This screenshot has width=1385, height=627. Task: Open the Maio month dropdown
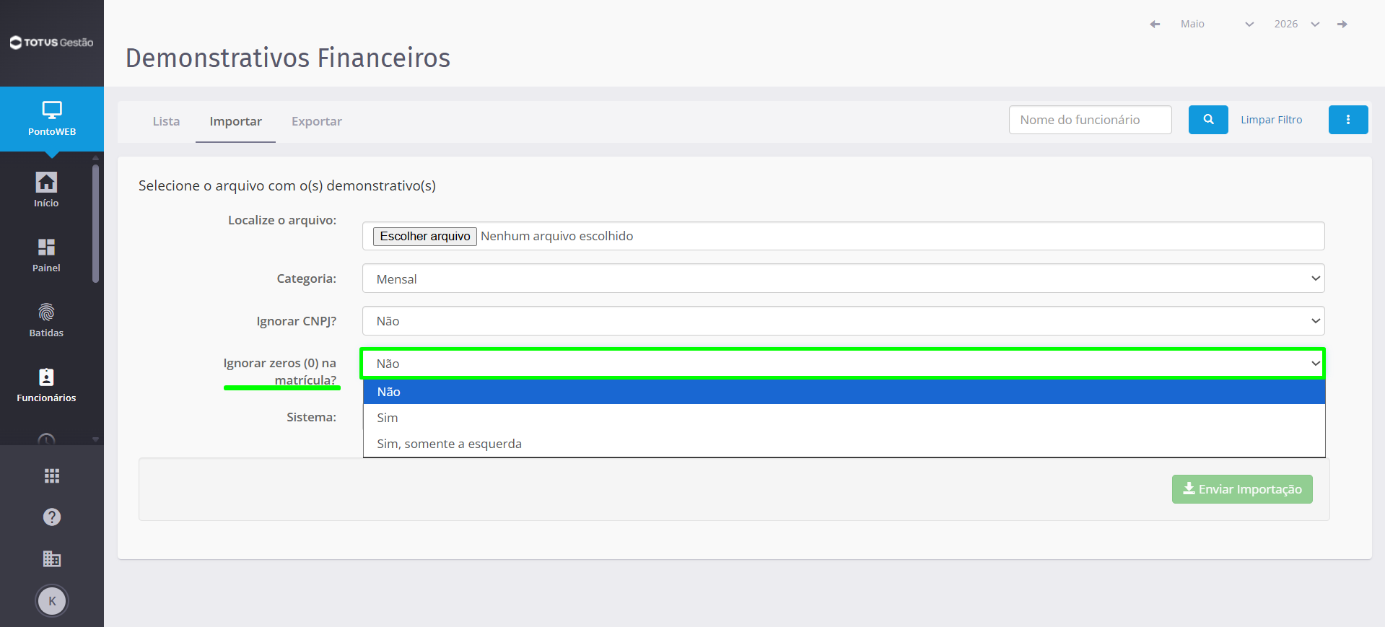pos(1216,24)
